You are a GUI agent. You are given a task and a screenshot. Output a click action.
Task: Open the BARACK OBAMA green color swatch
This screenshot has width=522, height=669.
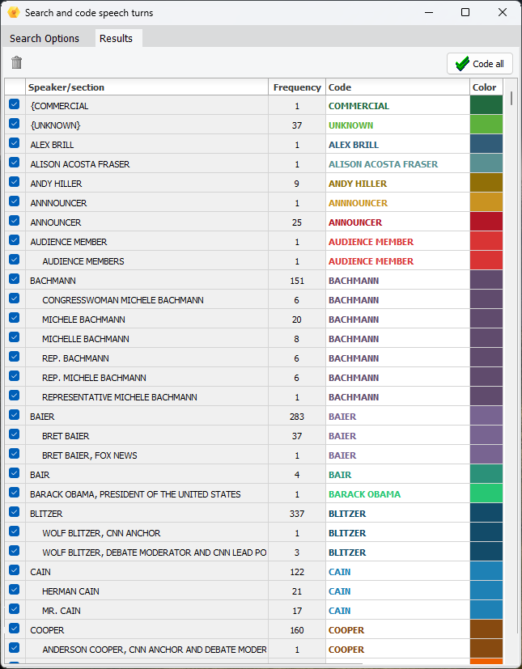486,493
